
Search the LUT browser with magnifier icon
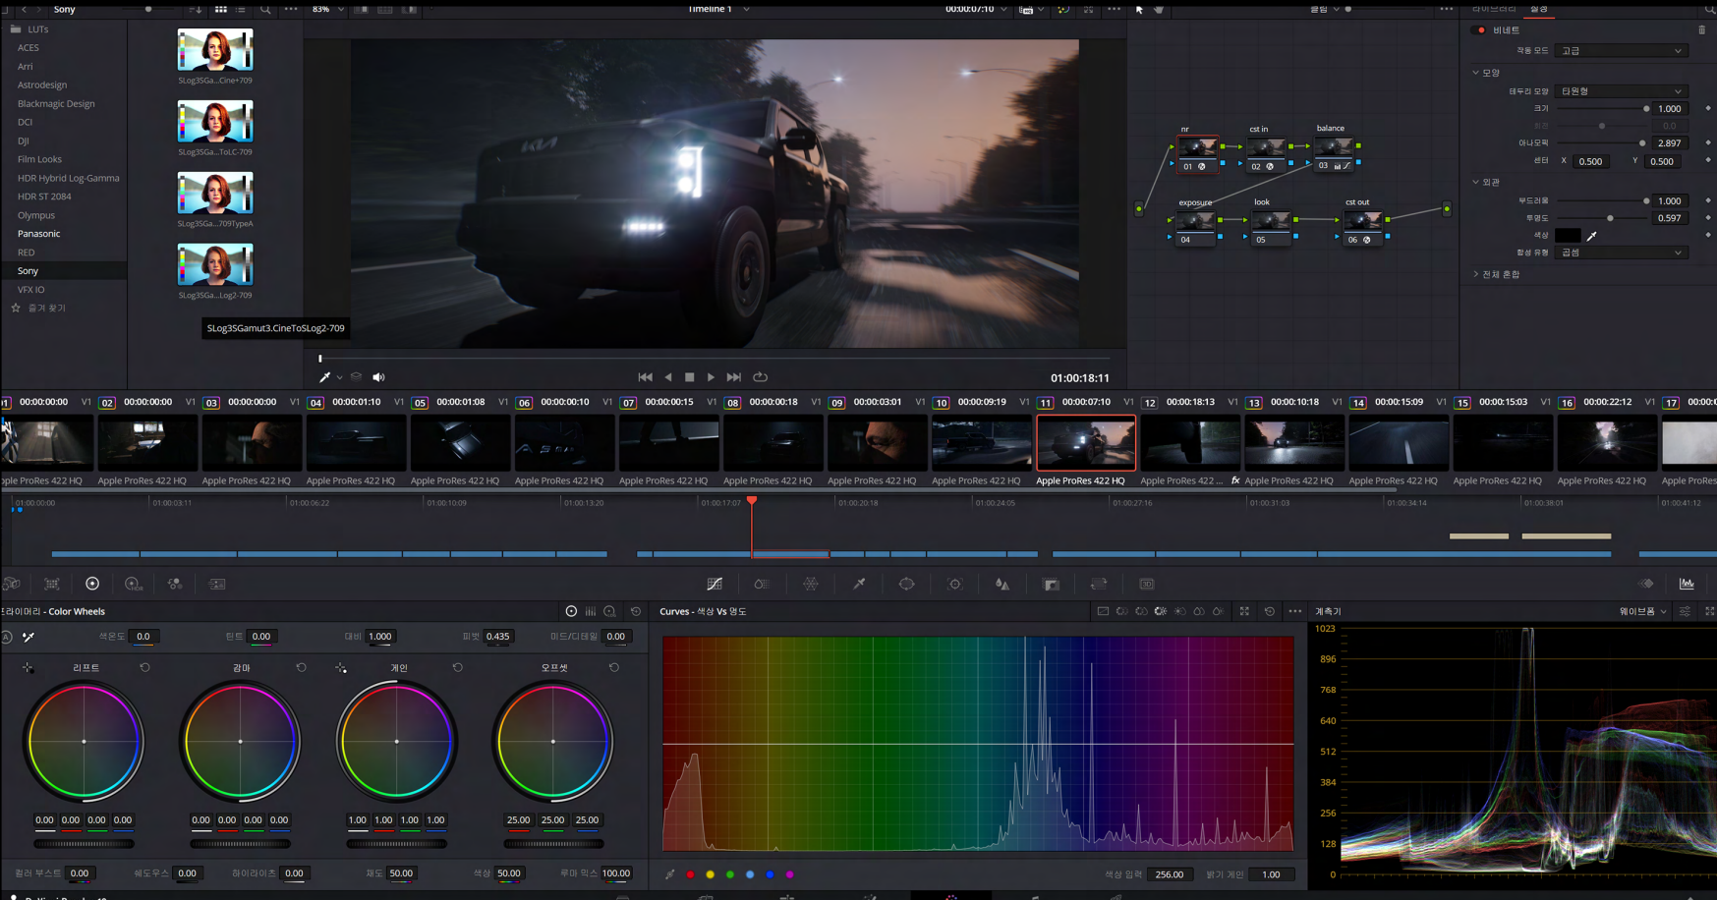pyautogui.click(x=265, y=9)
